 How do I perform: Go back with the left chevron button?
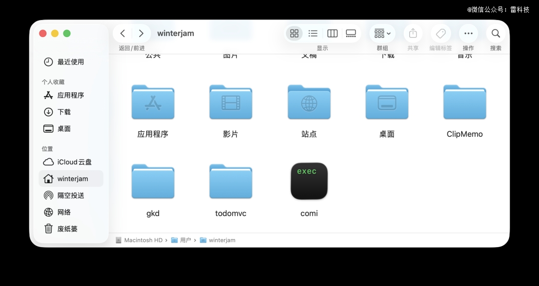(x=123, y=33)
